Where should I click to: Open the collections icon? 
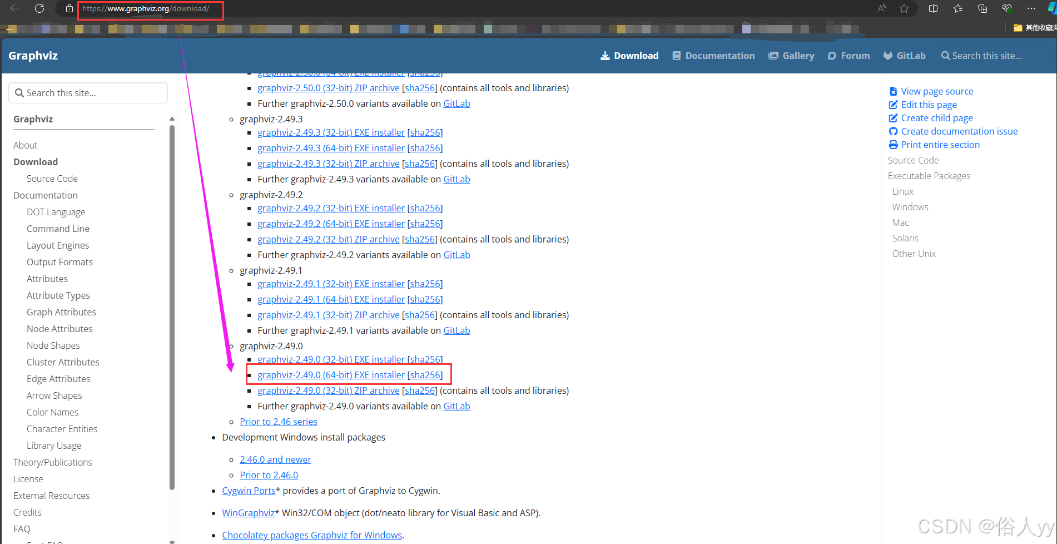pyautogui.click(x=982, y=8)
